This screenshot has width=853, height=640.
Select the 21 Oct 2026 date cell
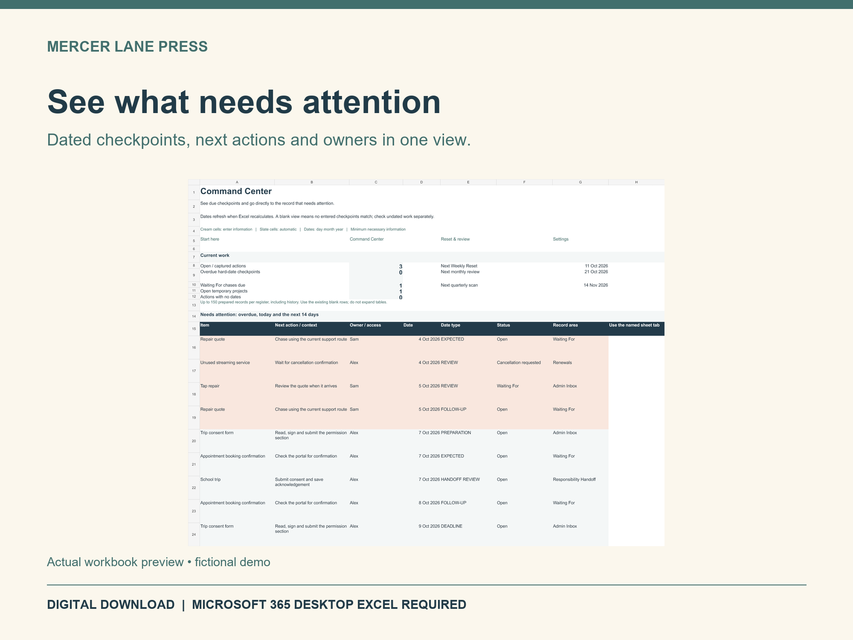596,272
